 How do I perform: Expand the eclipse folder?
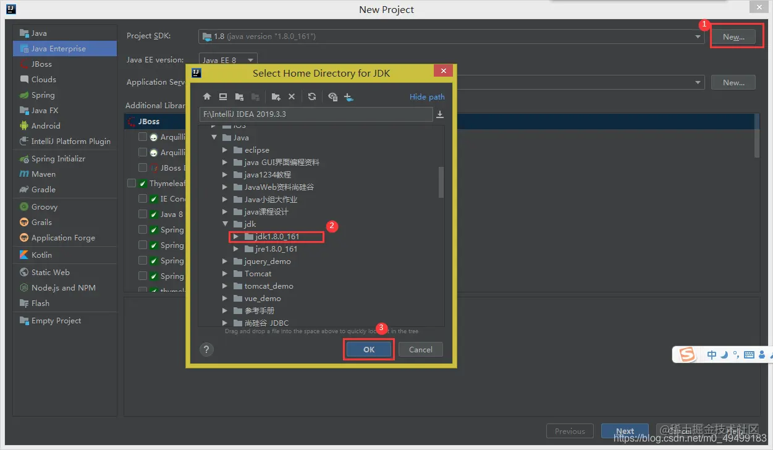pyautogui.click(x=226, y=150)
